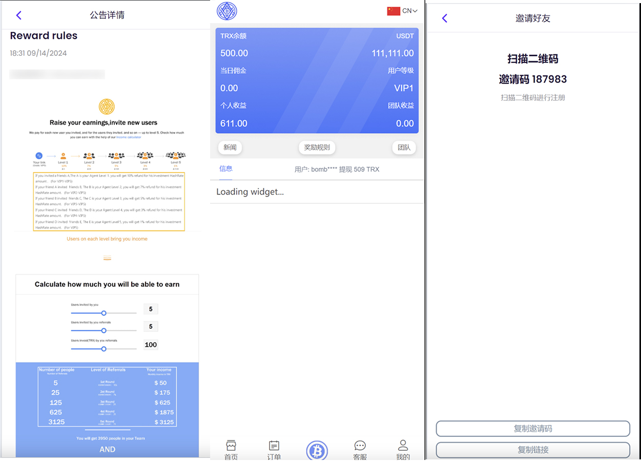Click the 用户等级 value VIP1
Image resolution: width=641 pixels, height=461 pixels.
[x=404, y=88]
